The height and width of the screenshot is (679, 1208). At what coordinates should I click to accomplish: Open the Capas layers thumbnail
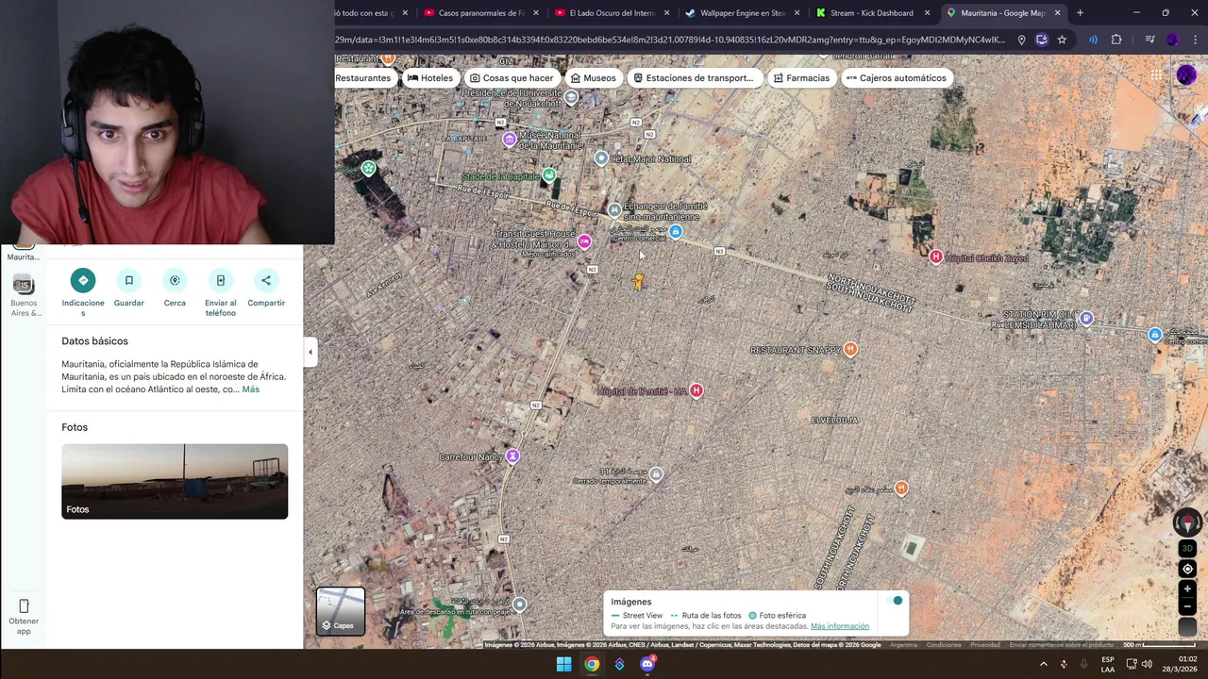point(341,611)
